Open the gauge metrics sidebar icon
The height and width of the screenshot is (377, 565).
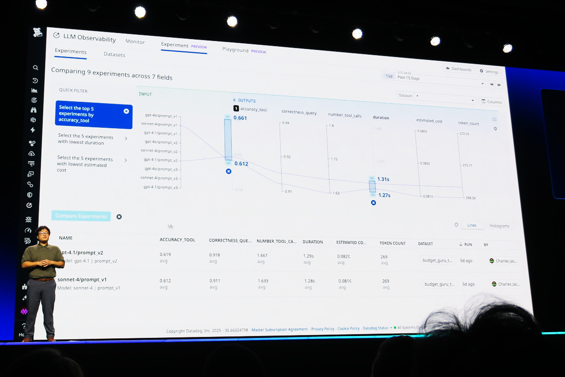28,230
